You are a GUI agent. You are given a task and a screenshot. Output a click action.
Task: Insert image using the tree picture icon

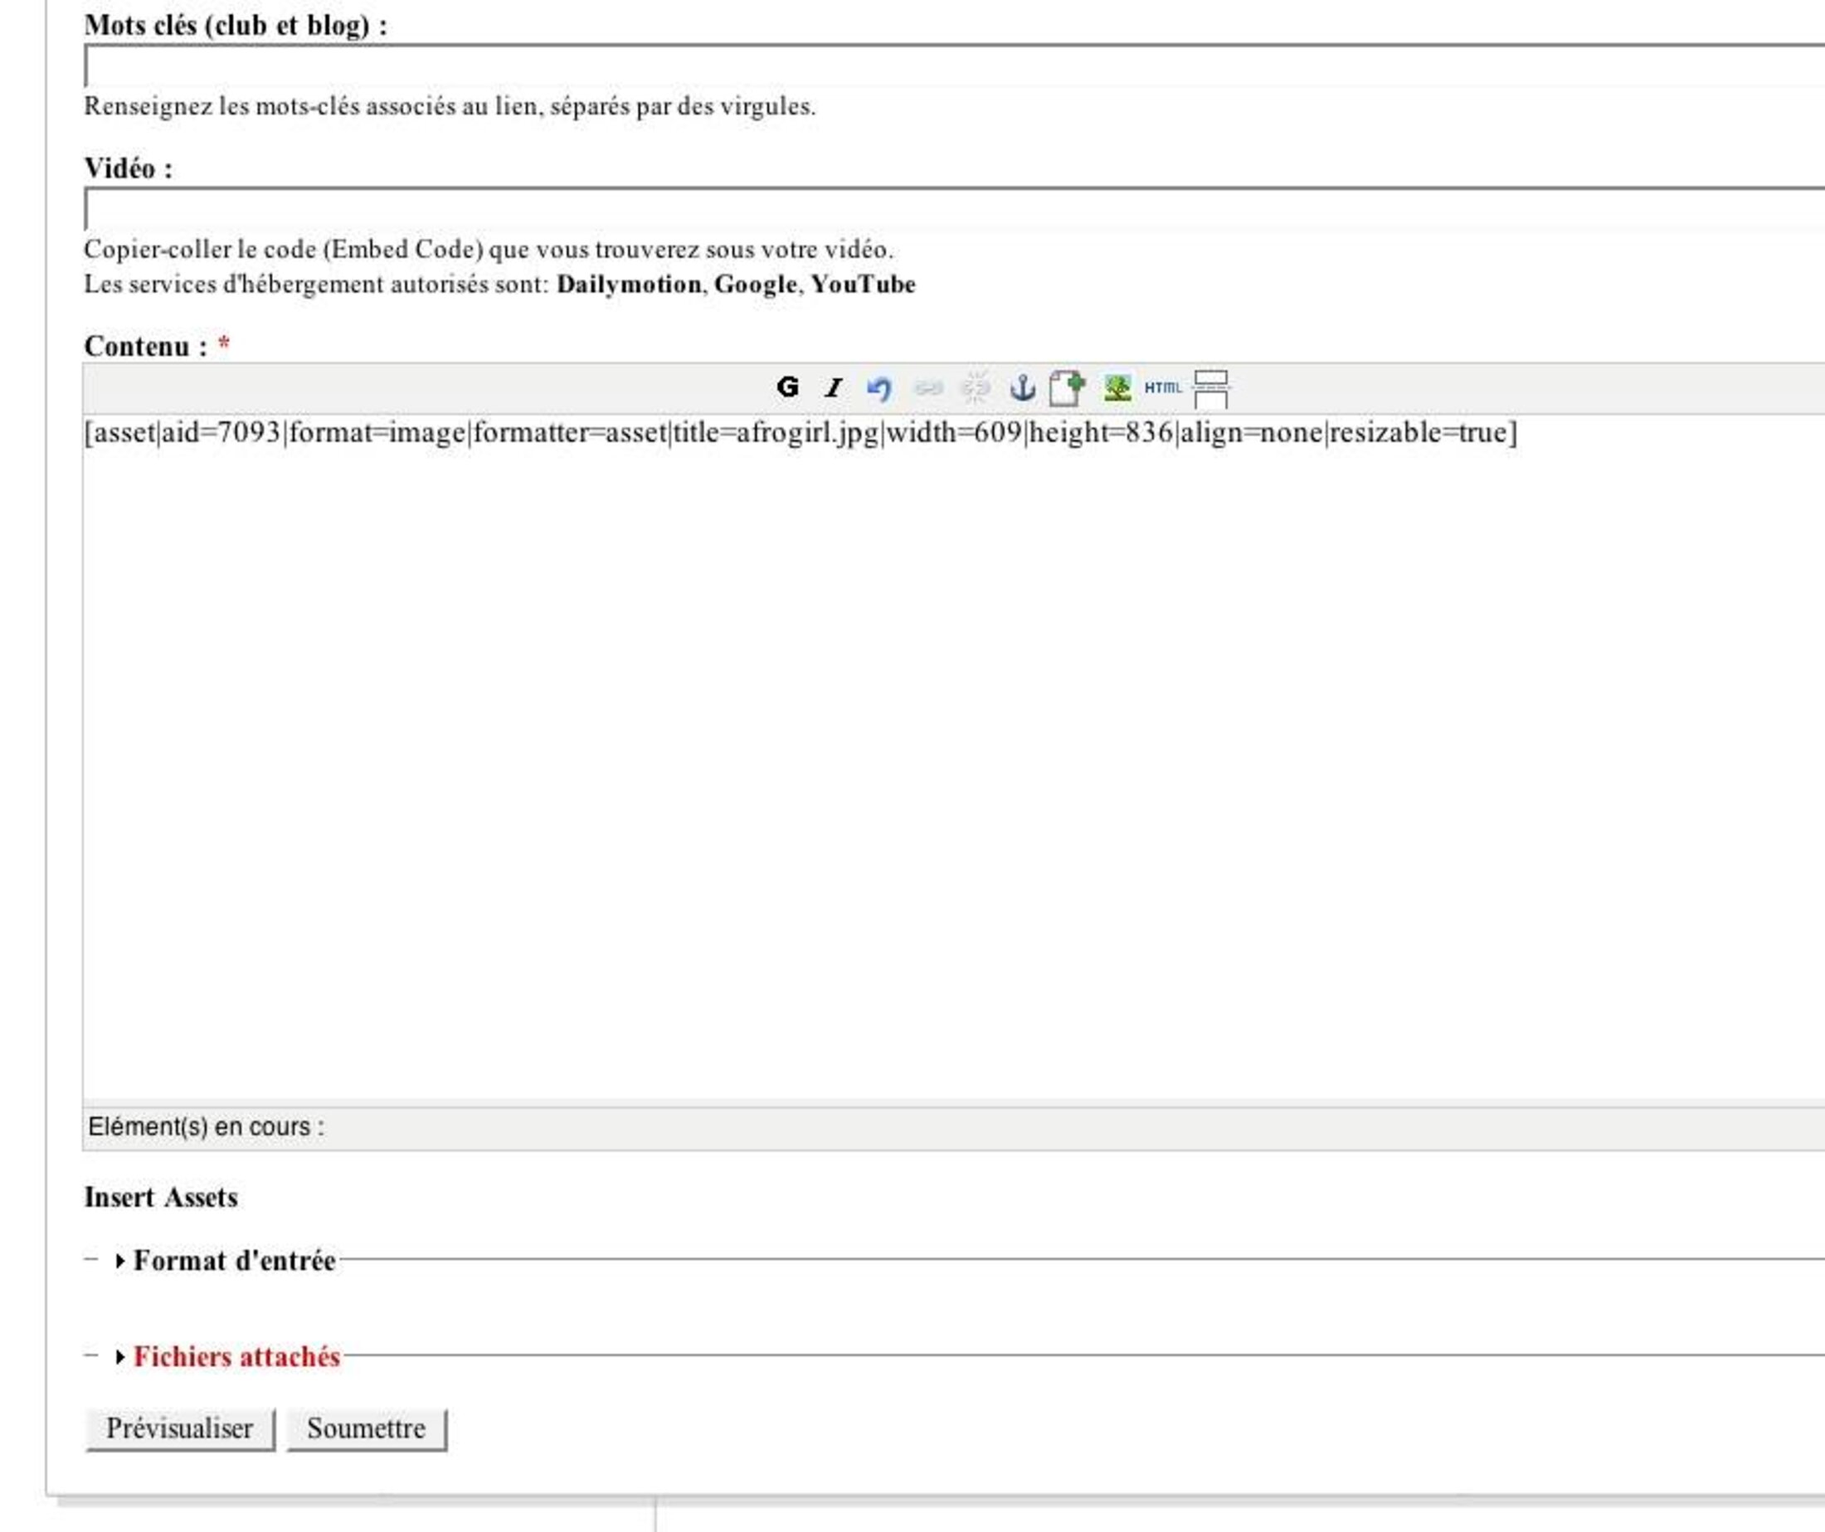1117,387
